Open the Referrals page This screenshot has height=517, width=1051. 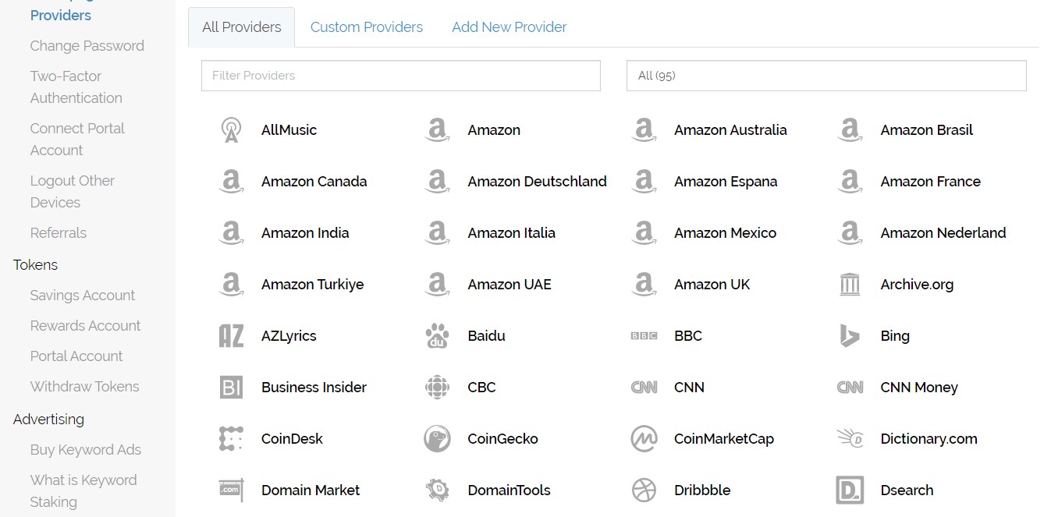point(59,233)
